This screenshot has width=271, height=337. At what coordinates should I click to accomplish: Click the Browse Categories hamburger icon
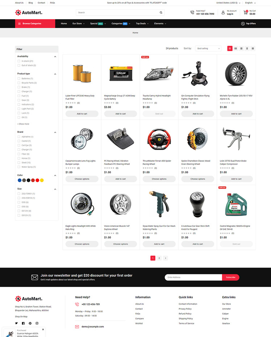pyautogui.click(x=19, y=24)
